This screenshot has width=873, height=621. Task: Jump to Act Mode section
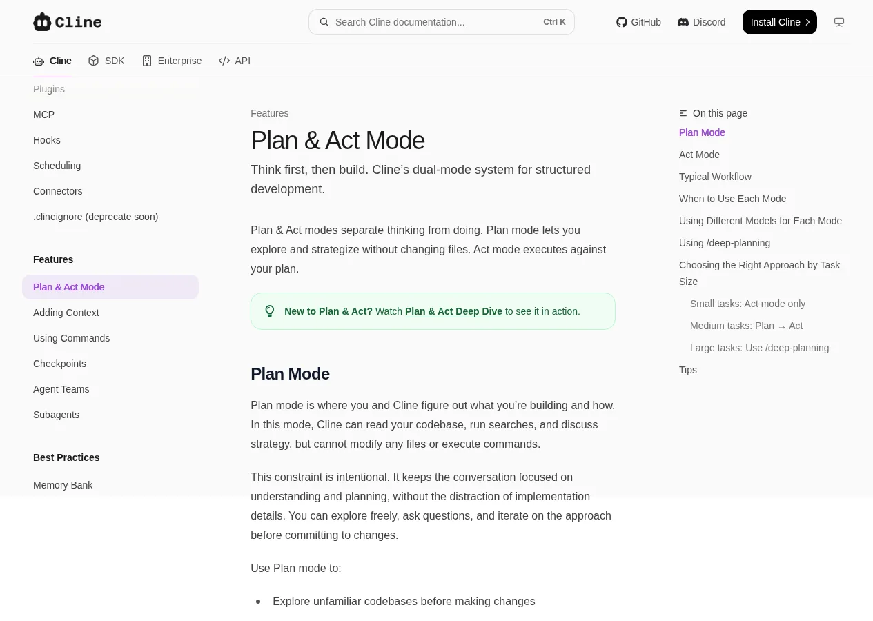tap(699, 155)
